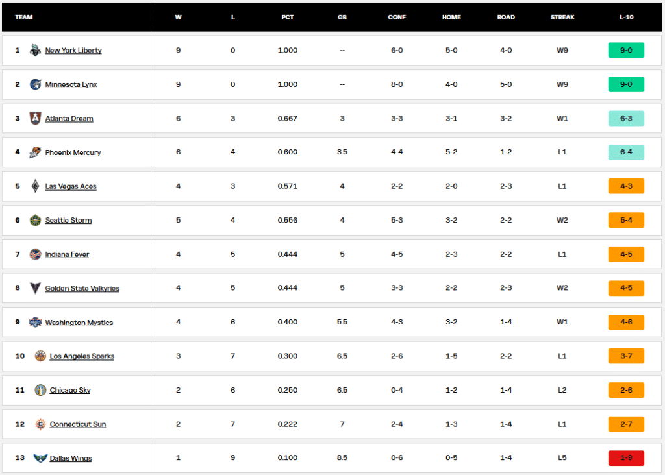Click the red 1-9 badge for Dallas

pos(626,458)
